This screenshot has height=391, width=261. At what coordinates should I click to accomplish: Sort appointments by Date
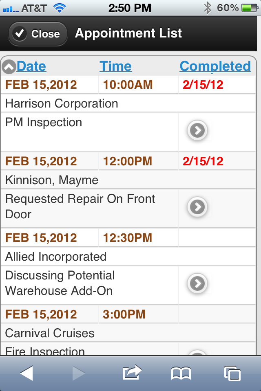31,66
